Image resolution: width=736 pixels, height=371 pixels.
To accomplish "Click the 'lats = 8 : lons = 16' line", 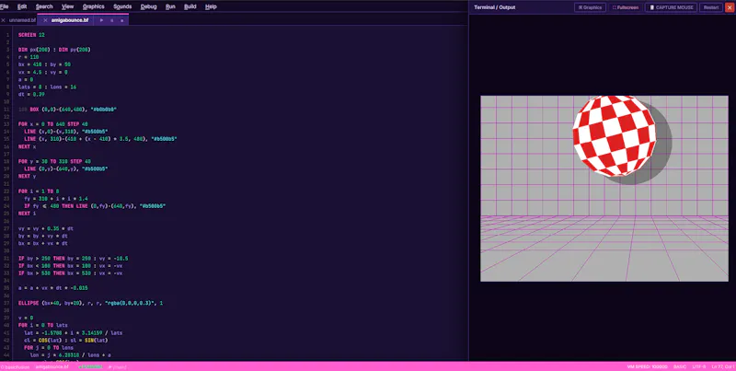I will click(48, 87).
